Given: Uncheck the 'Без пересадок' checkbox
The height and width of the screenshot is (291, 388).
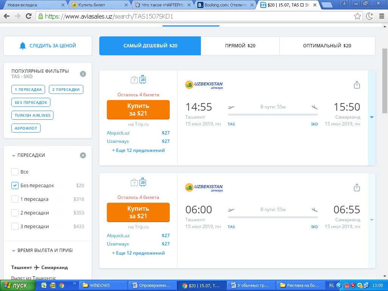Looking at the screenshot, I should pos(15,186).
